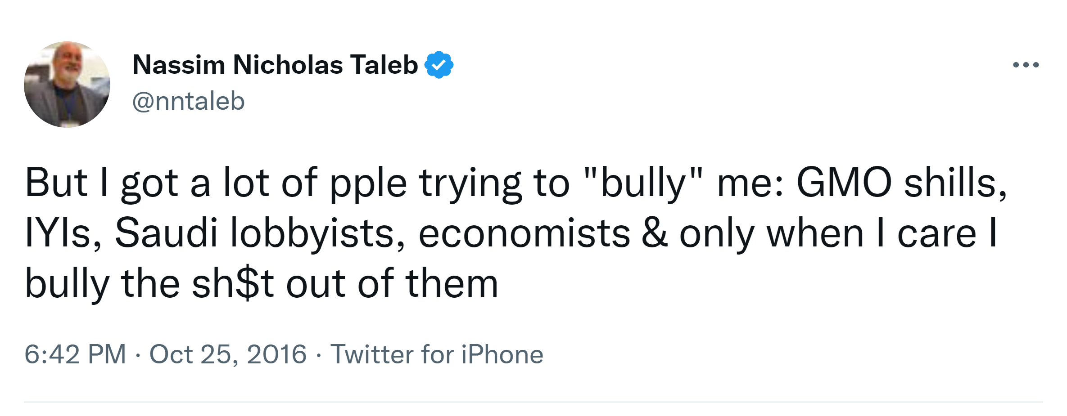Click the 6:42 PM timestamp
Screen dimensions: 1067x416
point(75,354)
